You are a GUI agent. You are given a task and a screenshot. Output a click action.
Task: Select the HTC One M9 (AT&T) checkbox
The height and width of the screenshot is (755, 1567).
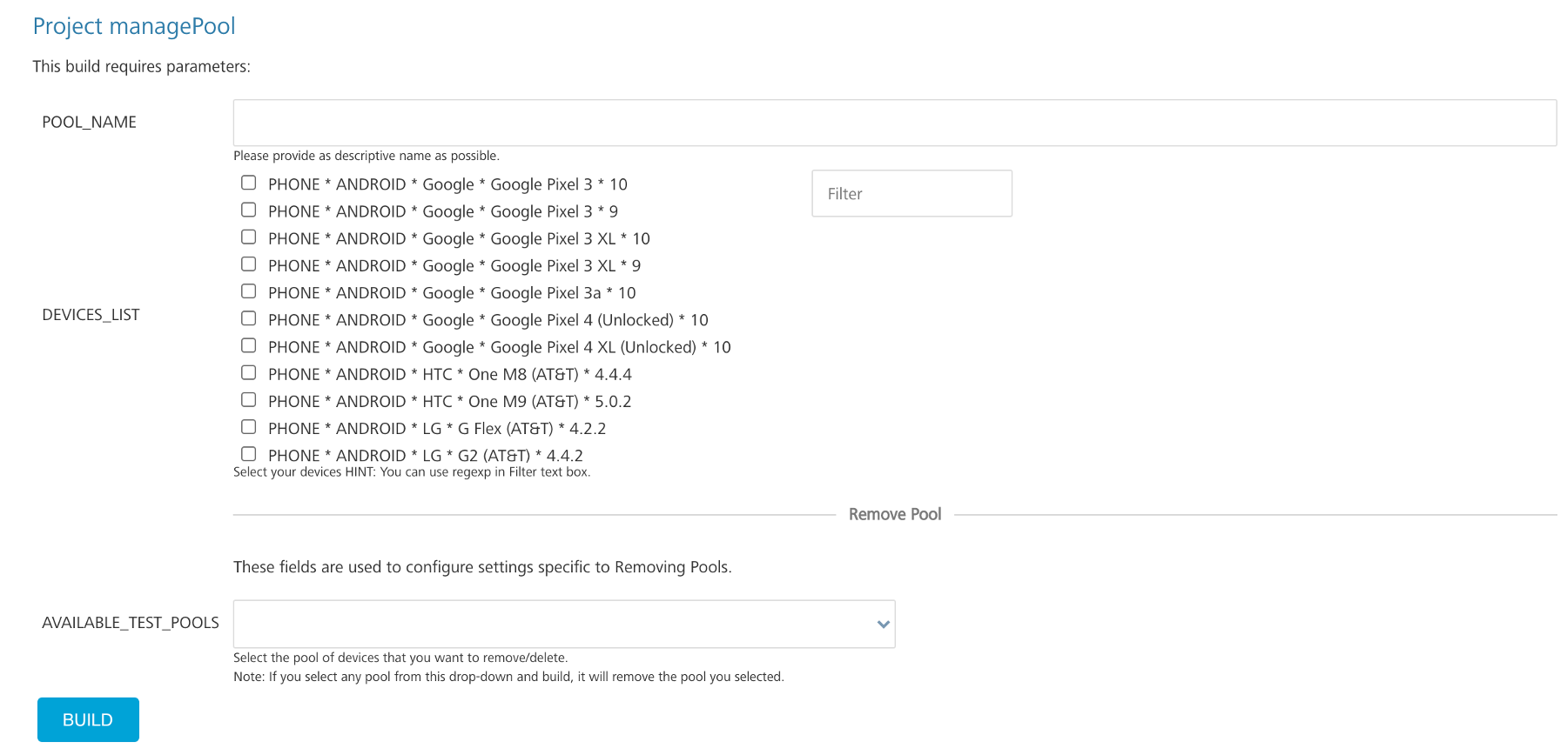point(248,399)
